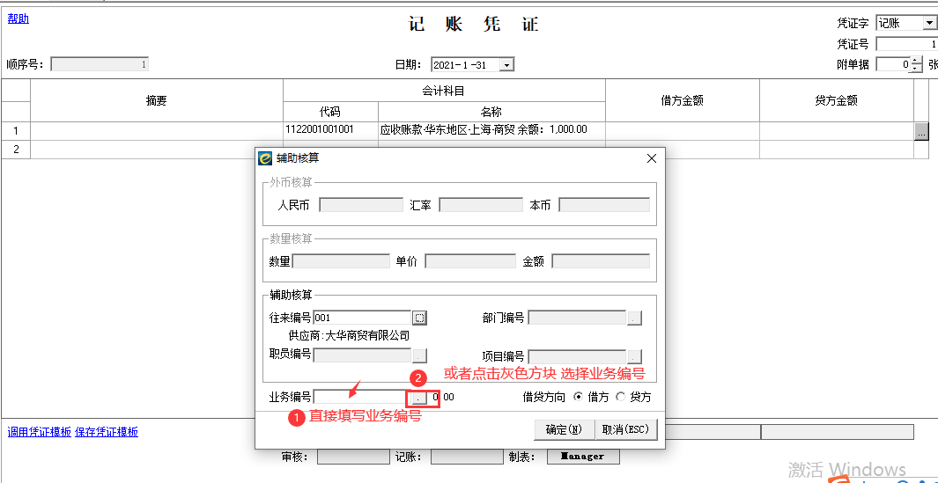938x483 pixels.
Task: Decrease the 附单据 count with down stepper
Action: 917,68
